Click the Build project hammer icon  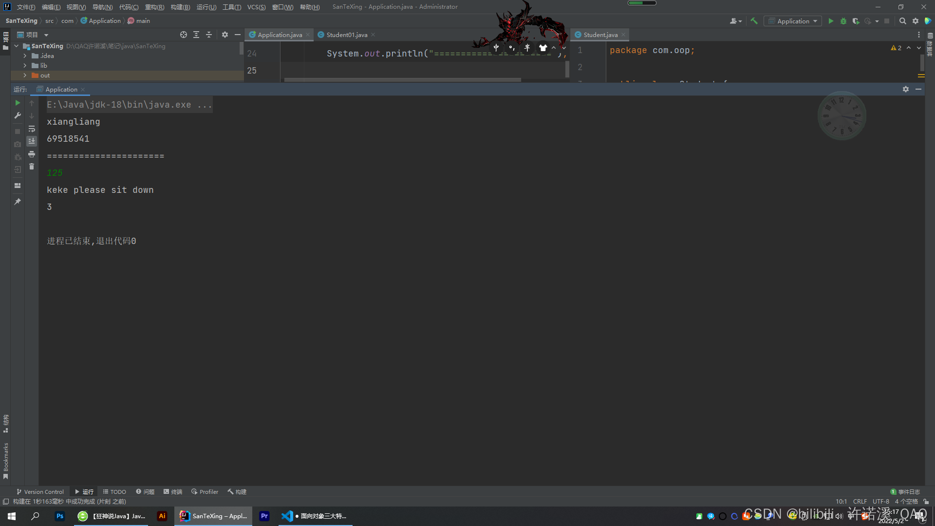754,21
